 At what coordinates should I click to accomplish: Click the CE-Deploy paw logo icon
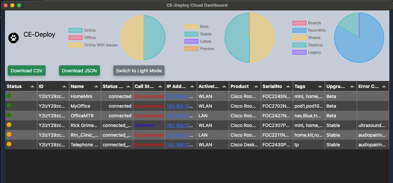click(14, 38)
